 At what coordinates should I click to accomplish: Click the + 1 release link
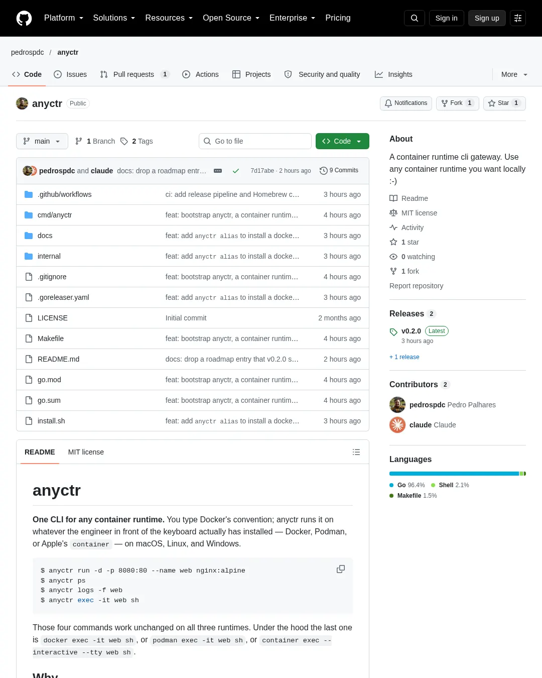(404, 357)
